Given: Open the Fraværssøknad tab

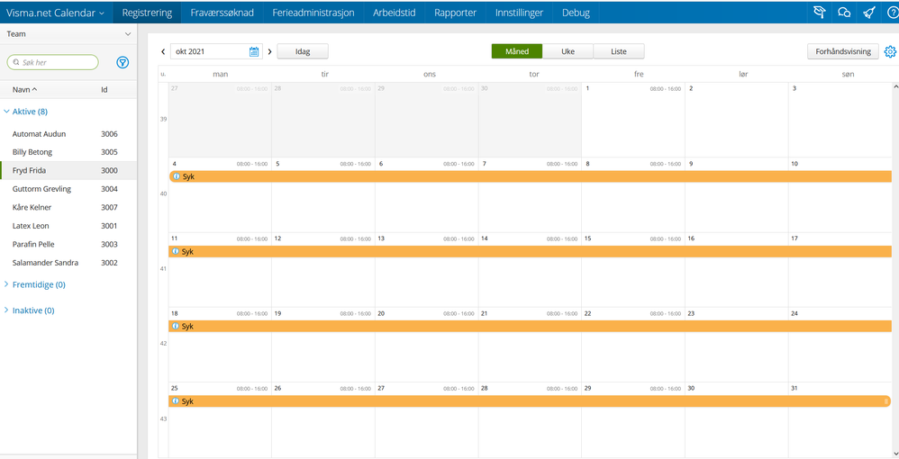Looking at the screenshot, I should [222, 13].
